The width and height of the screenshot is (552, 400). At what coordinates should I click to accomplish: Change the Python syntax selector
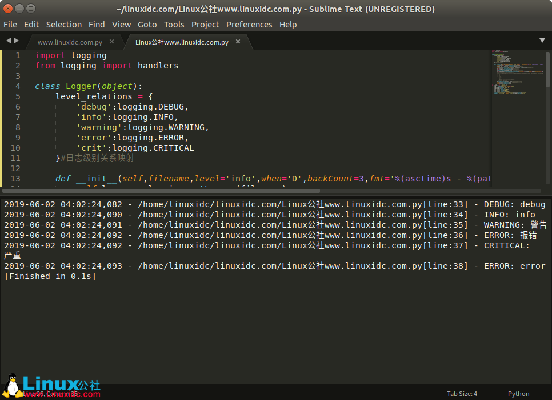point(518,394)
